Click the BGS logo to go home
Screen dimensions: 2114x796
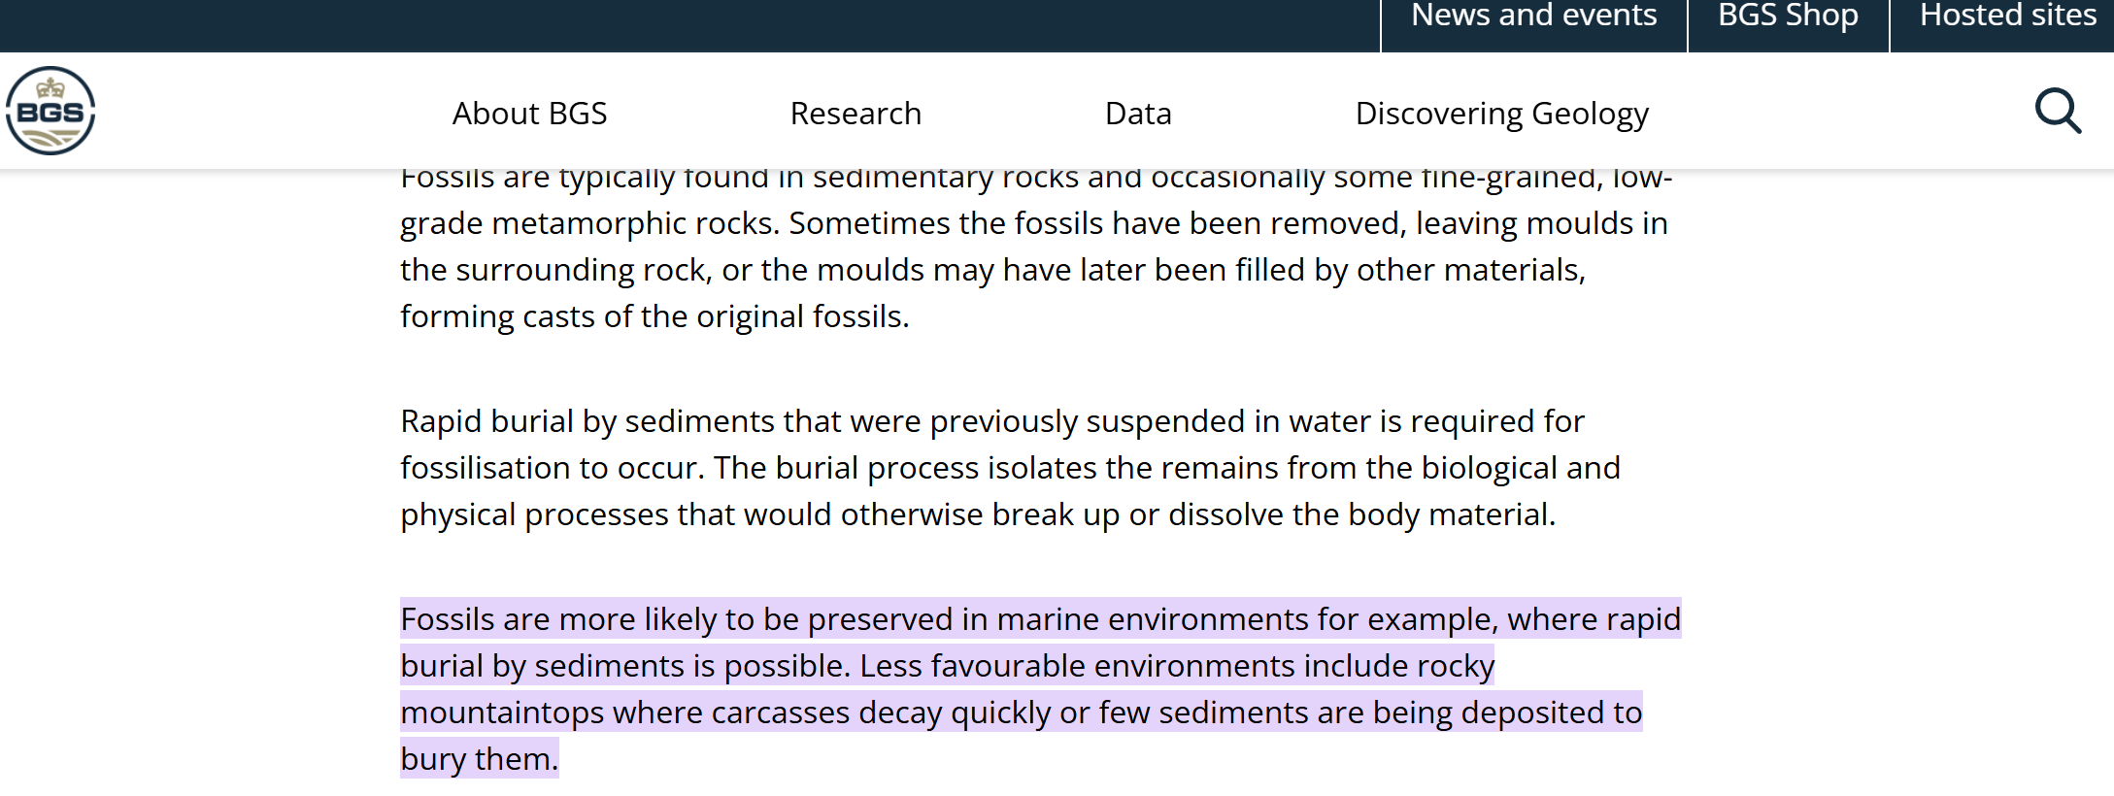coord(50,111)
